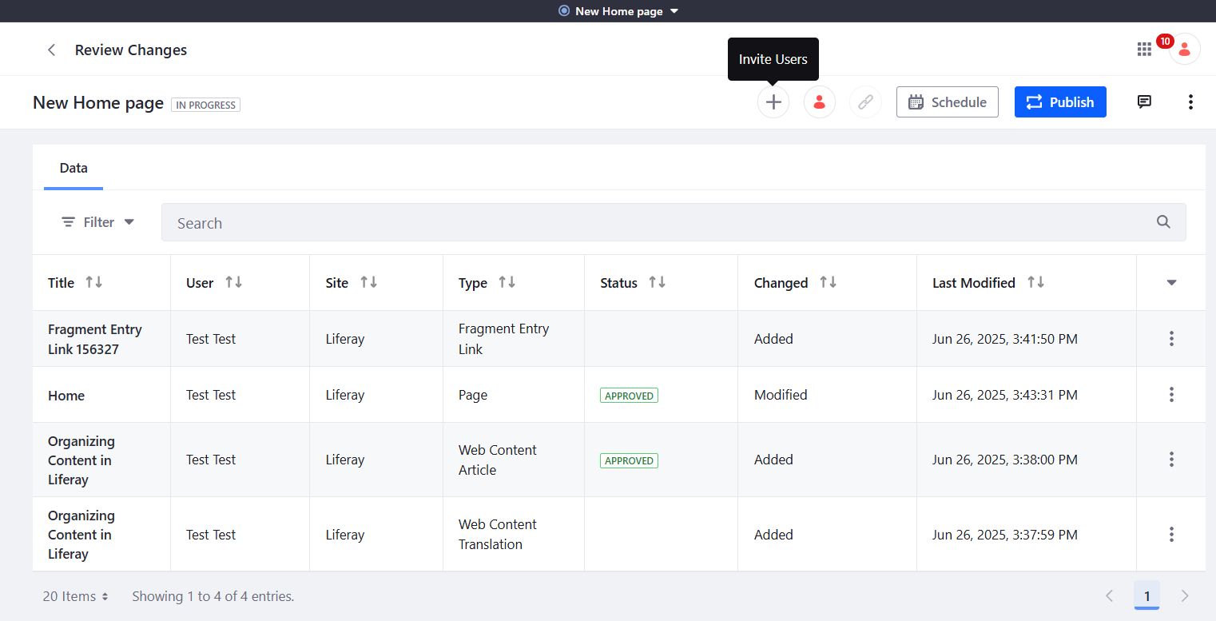Screen dimensions: 1216x621
Task: Click the Title column header label
Action: point(61,283)
